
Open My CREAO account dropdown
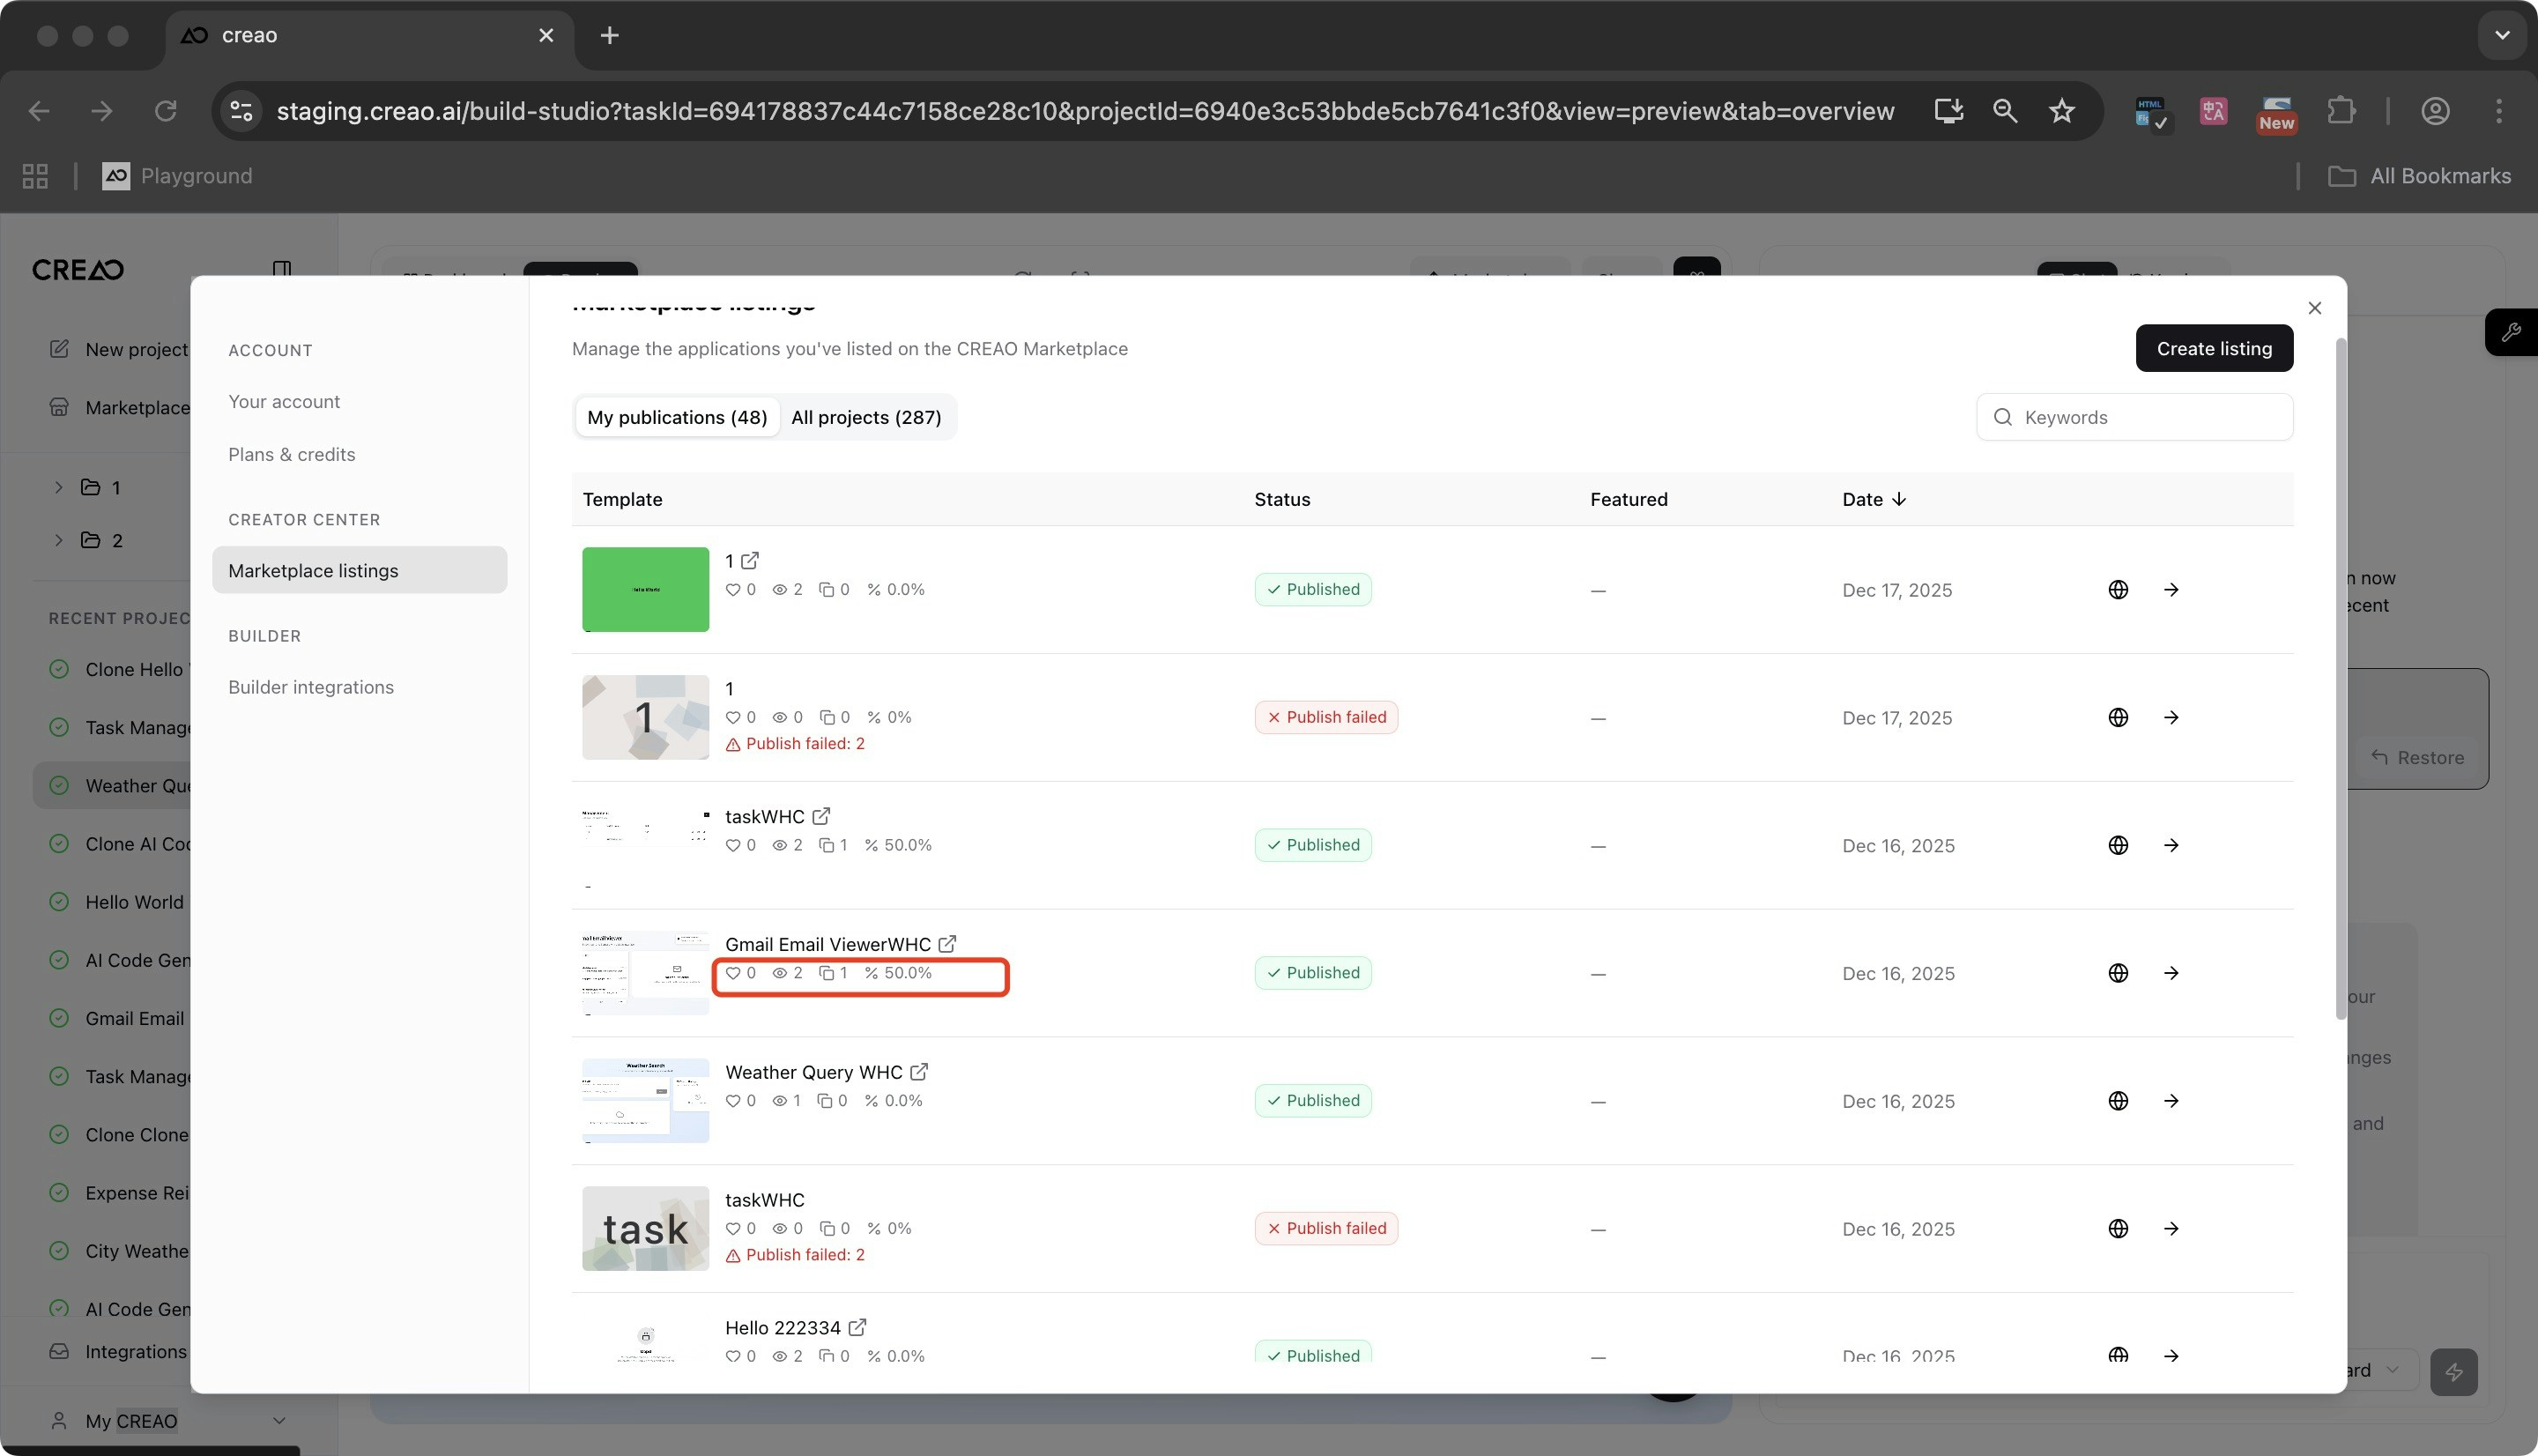click(x=278, y=1420)
